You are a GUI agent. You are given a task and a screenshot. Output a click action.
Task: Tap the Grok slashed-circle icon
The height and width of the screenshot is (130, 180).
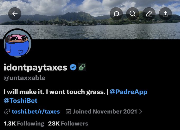116,14
